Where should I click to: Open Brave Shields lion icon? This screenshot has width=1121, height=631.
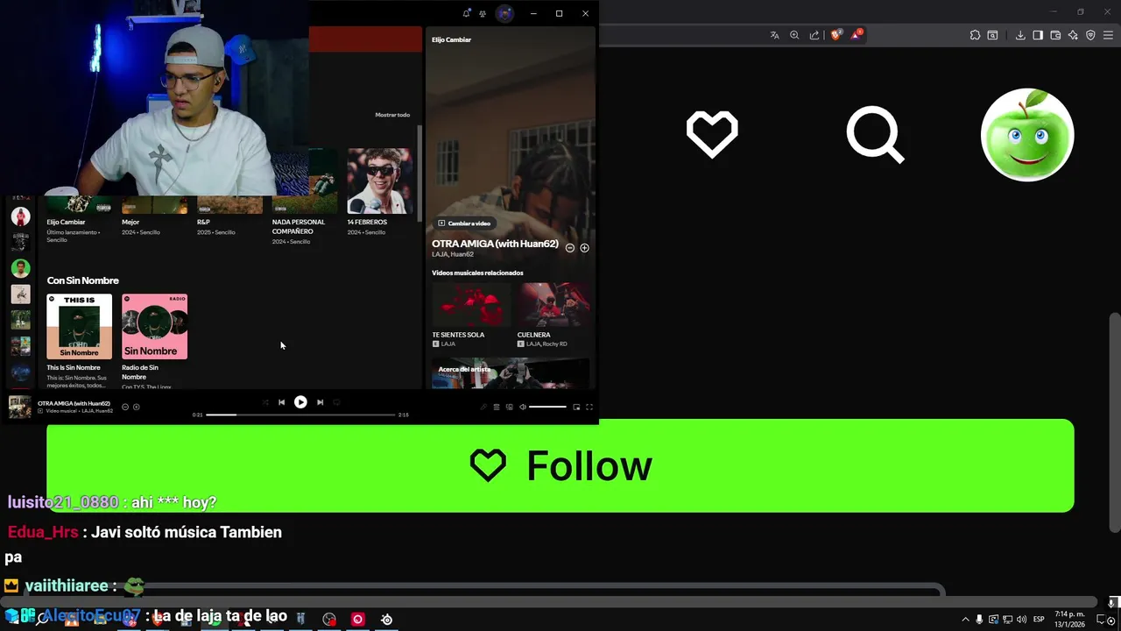point(836,35)
